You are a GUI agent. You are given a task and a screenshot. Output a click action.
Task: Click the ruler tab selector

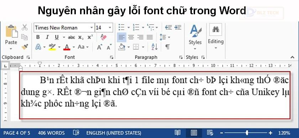[5, 66]
